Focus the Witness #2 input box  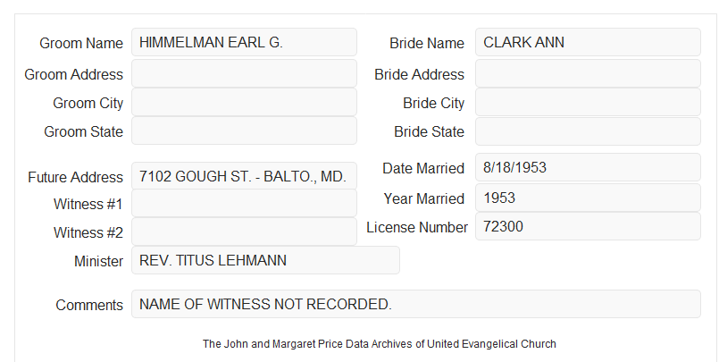[x=244, y=232]
